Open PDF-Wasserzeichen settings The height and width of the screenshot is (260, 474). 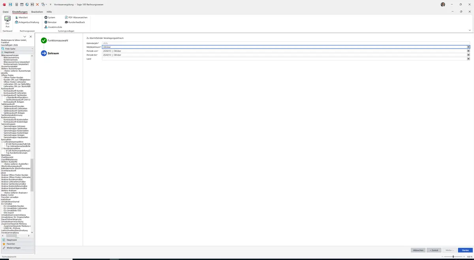coord(76,17)
